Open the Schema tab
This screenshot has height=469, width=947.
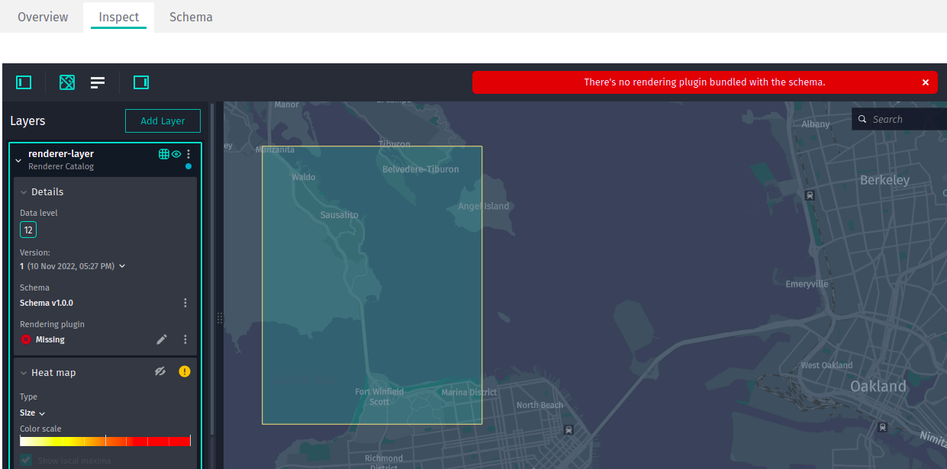[x=191, y=17]
